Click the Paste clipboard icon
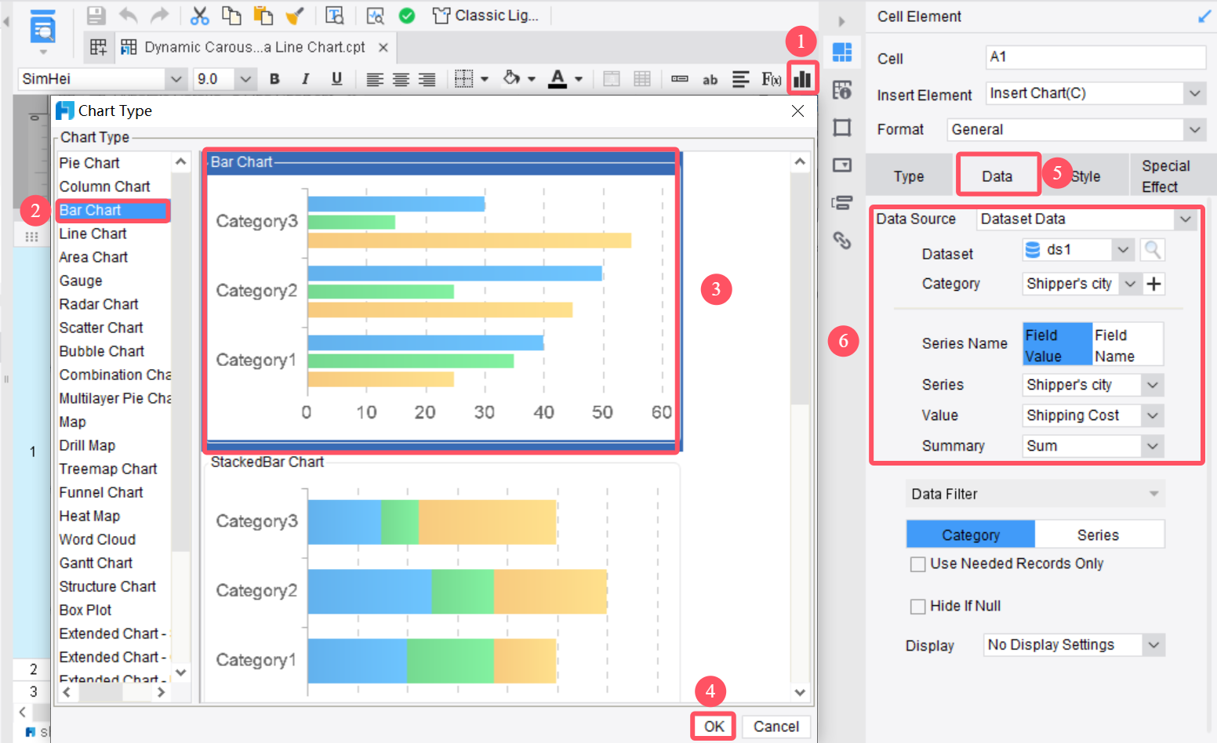 coord(263,16)
